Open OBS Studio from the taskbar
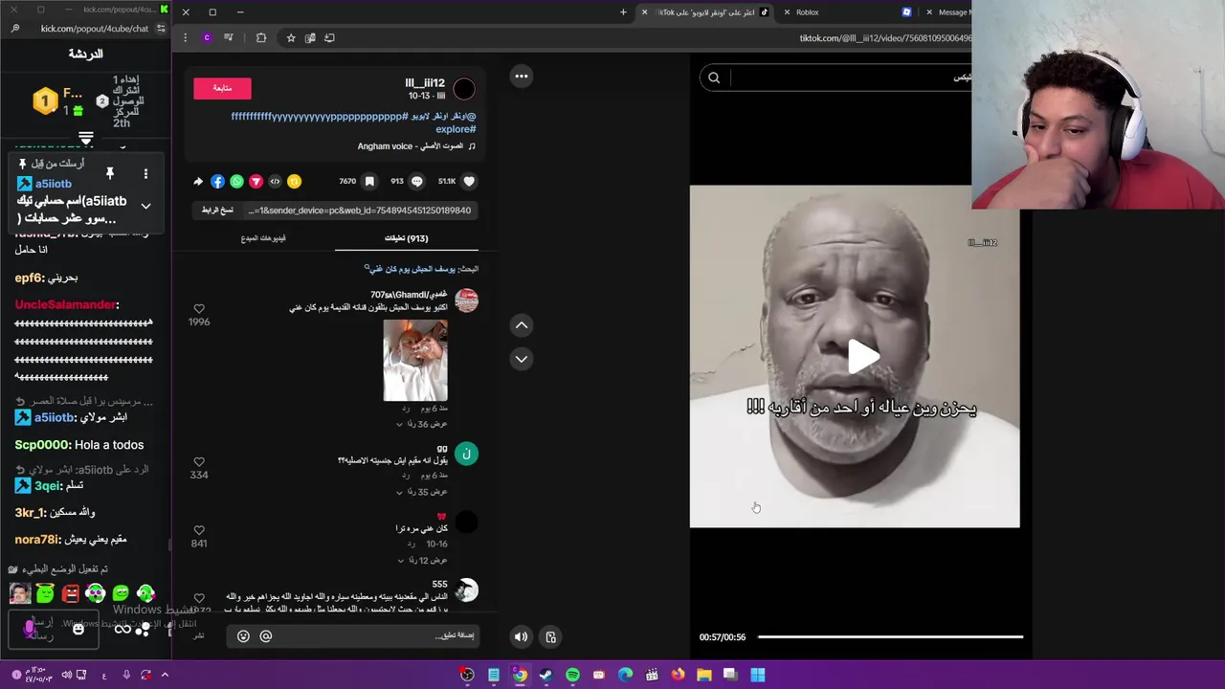1225x689 pixels. [x=467, y=675]
